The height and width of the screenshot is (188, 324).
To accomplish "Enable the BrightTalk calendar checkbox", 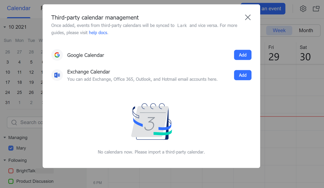I will pyautogui.click(x=11, y=171).
